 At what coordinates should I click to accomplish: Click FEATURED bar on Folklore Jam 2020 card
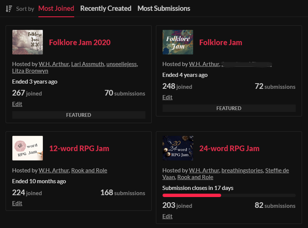[x=79, y=115]
